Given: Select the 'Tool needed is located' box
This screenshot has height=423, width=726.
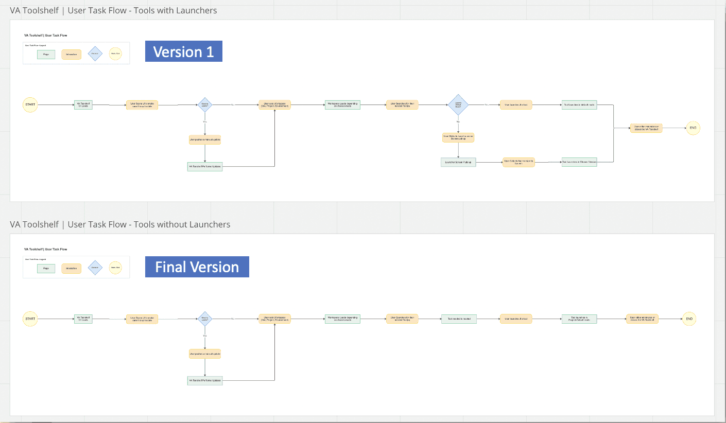Looking at the screenshot, I should tap(459, 319).
